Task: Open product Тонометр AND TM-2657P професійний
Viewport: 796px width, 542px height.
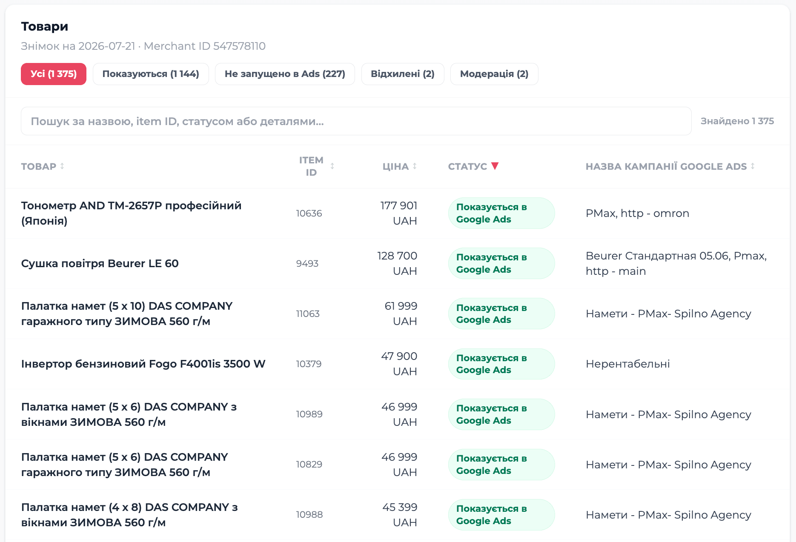Action: [x=131, y=213]
